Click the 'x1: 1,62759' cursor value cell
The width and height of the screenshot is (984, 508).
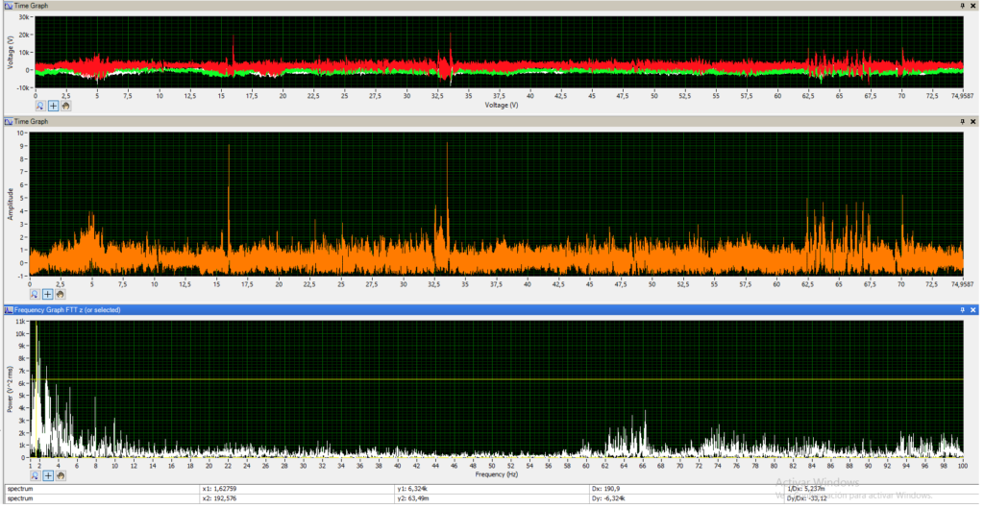[298, 488]
